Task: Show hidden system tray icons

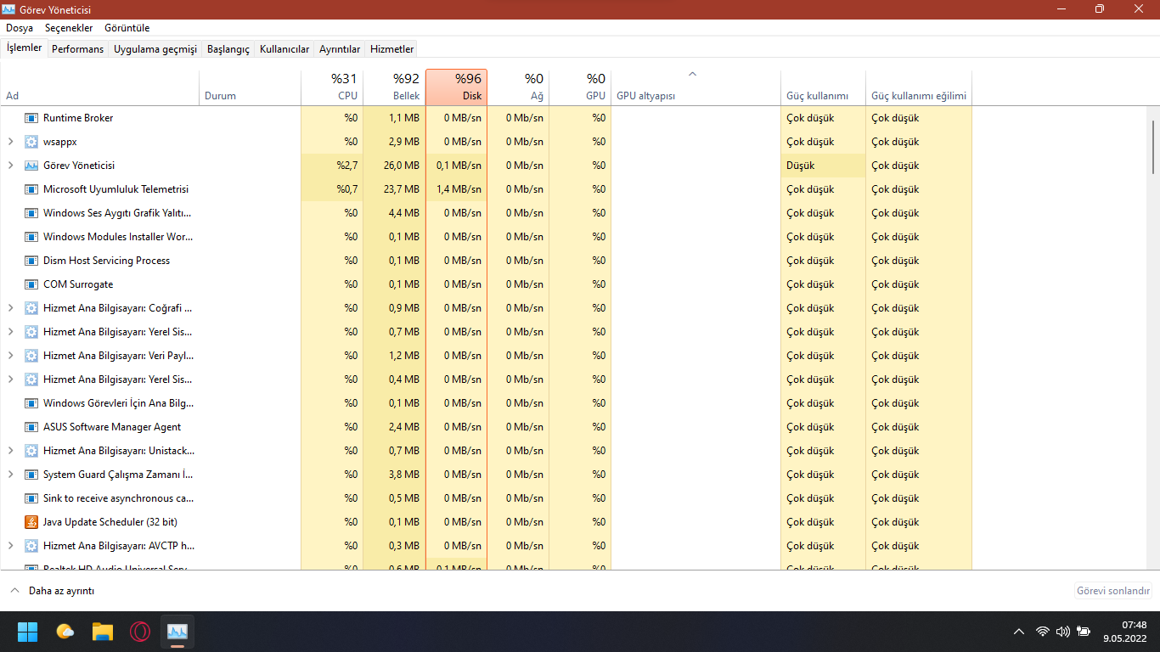Action: 1019,632
